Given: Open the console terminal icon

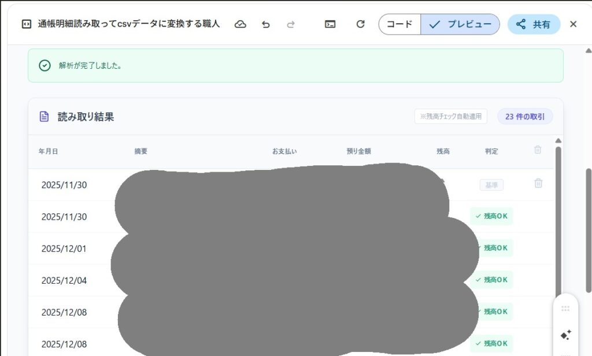Looking at the screenshot, I should (330, 24).
